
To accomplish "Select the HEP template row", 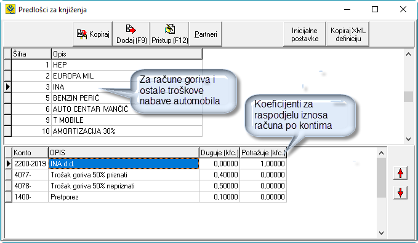I will click(x=107, y=65).
